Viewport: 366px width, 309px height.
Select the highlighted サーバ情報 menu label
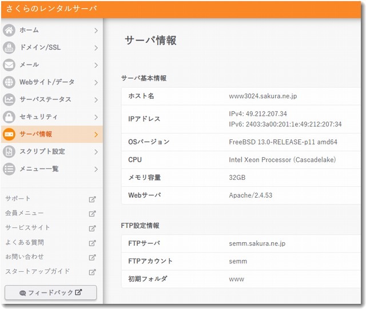point(35,134)
